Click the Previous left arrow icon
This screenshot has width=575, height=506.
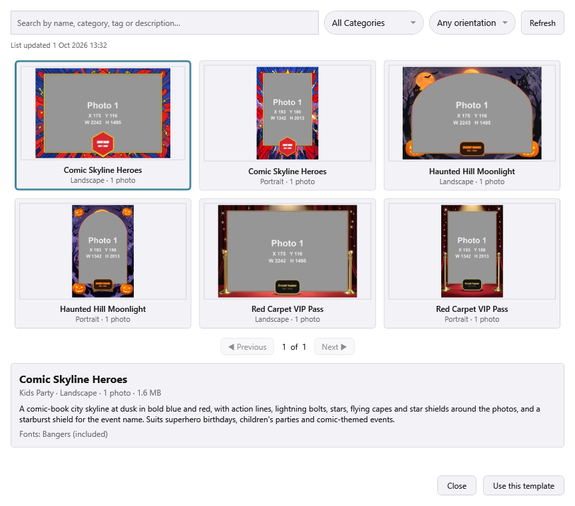tap(231, 346)
